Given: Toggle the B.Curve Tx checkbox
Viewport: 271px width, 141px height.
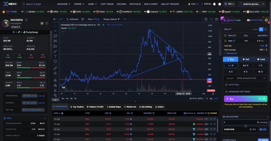Looking at the screenshot, I should [185, 113].
